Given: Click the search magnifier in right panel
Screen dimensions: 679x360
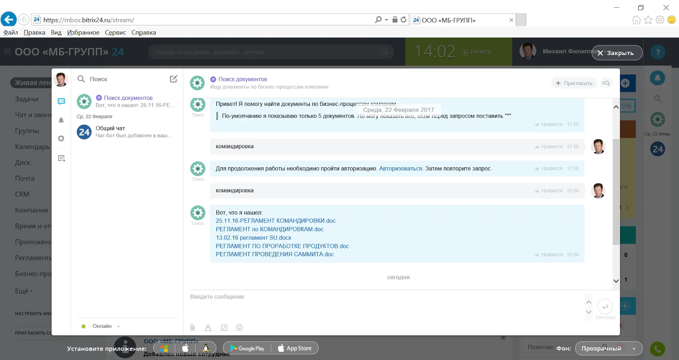Looking at the screenshot, I should click(657, 99).
